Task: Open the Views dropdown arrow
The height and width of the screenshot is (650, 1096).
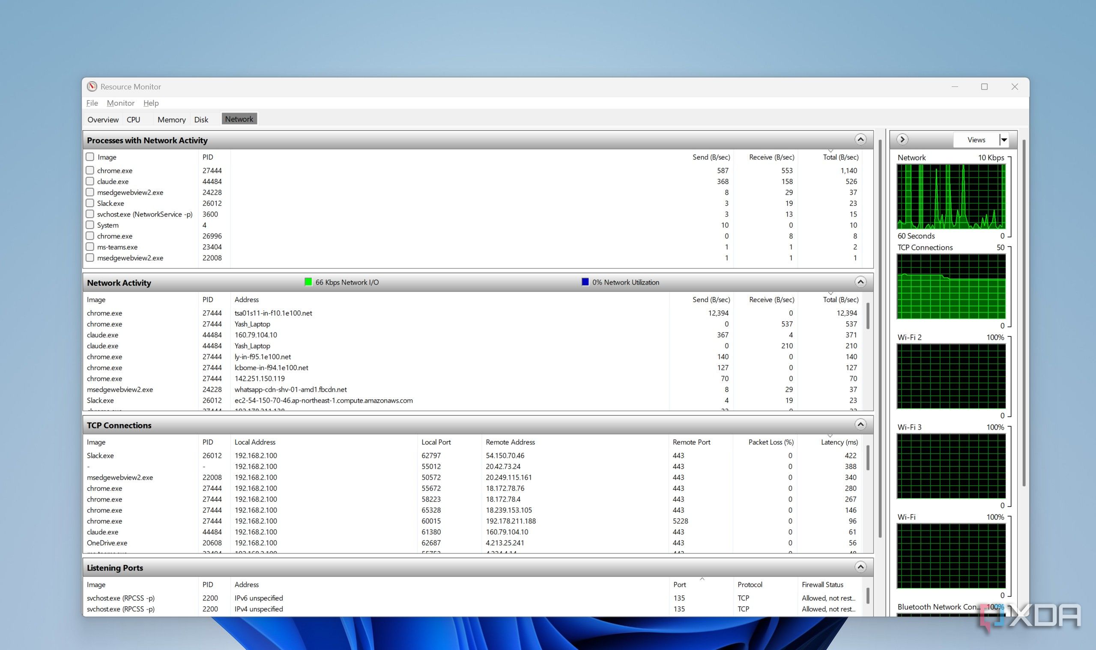Action: [1004, 140]
